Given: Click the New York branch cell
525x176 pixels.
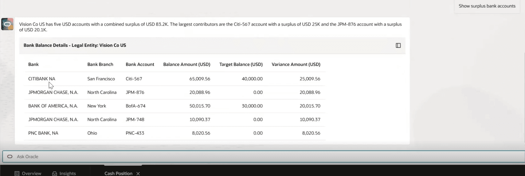Looking at the screenshot, I should (96, 106).
